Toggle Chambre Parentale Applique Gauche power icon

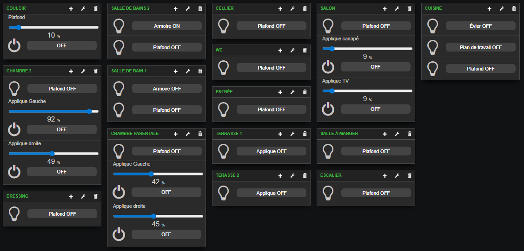tap(119, 193)
